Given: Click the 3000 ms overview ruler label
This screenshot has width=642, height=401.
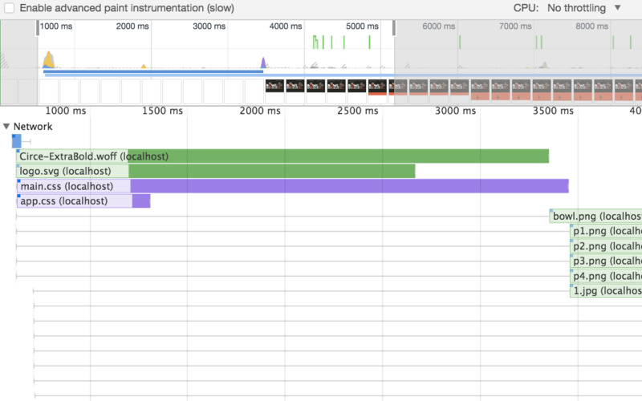Looking at the screenshot, I should point(209,26).
